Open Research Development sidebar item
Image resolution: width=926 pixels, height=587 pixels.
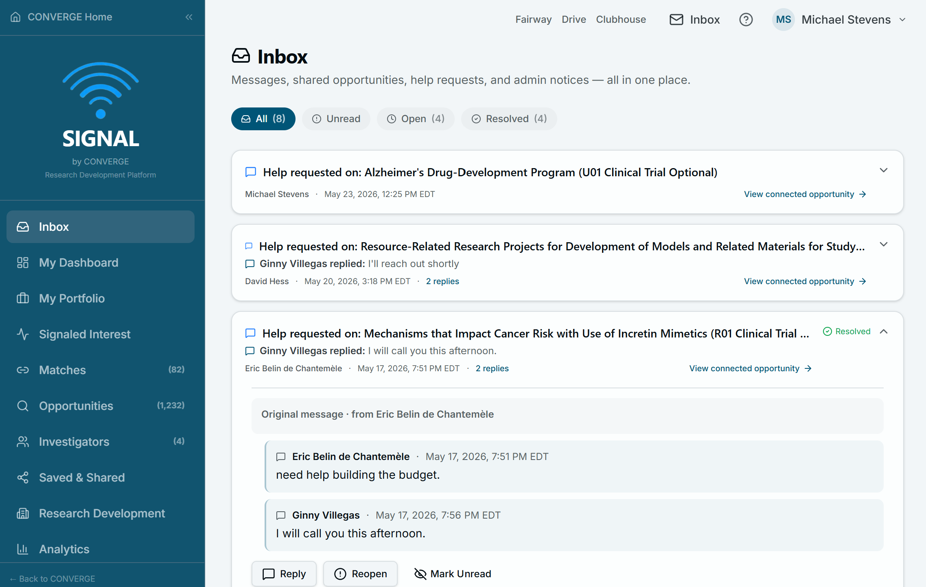(101, 513)
